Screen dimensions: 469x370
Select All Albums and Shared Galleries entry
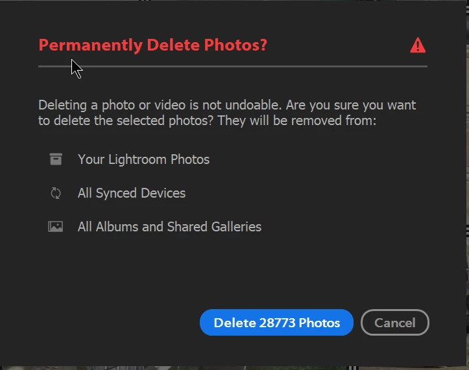tap(169, 227)
